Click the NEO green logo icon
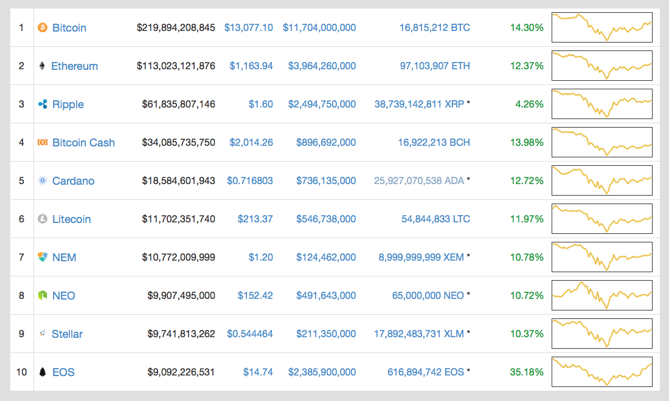 point(42,295)
